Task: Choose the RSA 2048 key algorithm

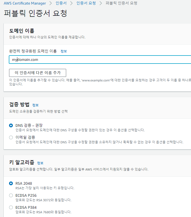Action: click(x=11, y=183)
